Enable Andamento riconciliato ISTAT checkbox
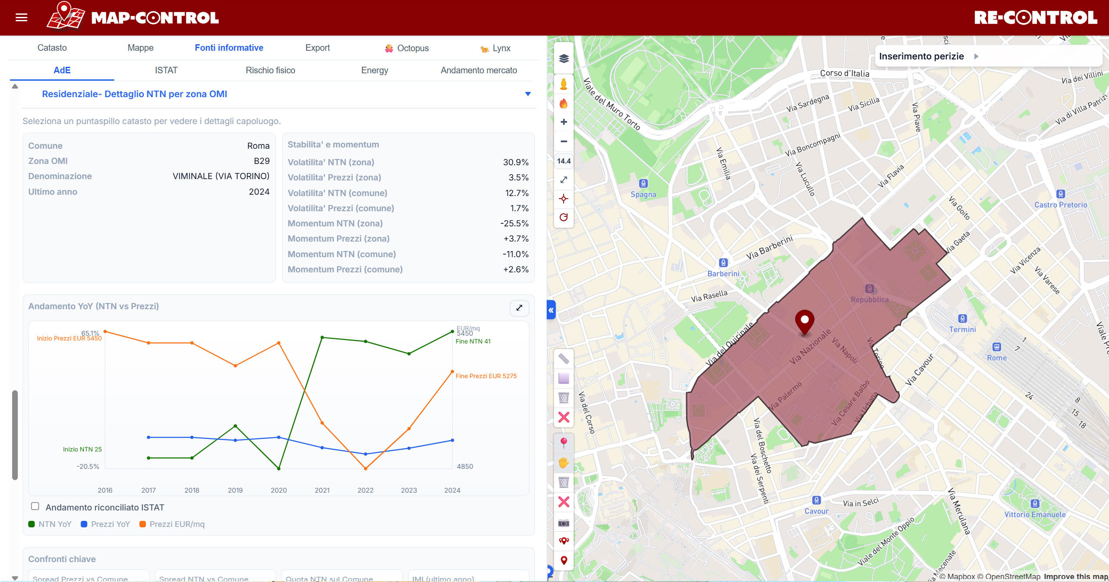The width and height of the screenshot is (1109, 582). [x=35, y=506]
